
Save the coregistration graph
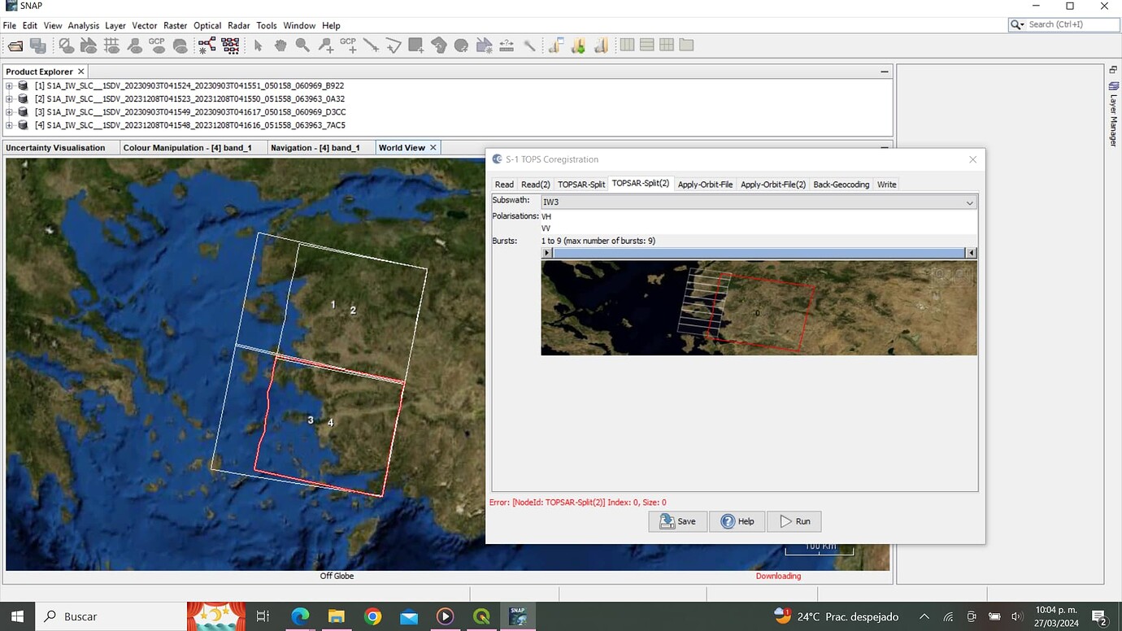pos(677,521)
